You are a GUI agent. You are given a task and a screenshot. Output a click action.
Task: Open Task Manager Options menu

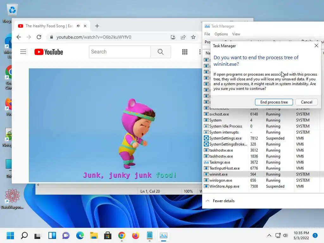click(x=221, y=34)
